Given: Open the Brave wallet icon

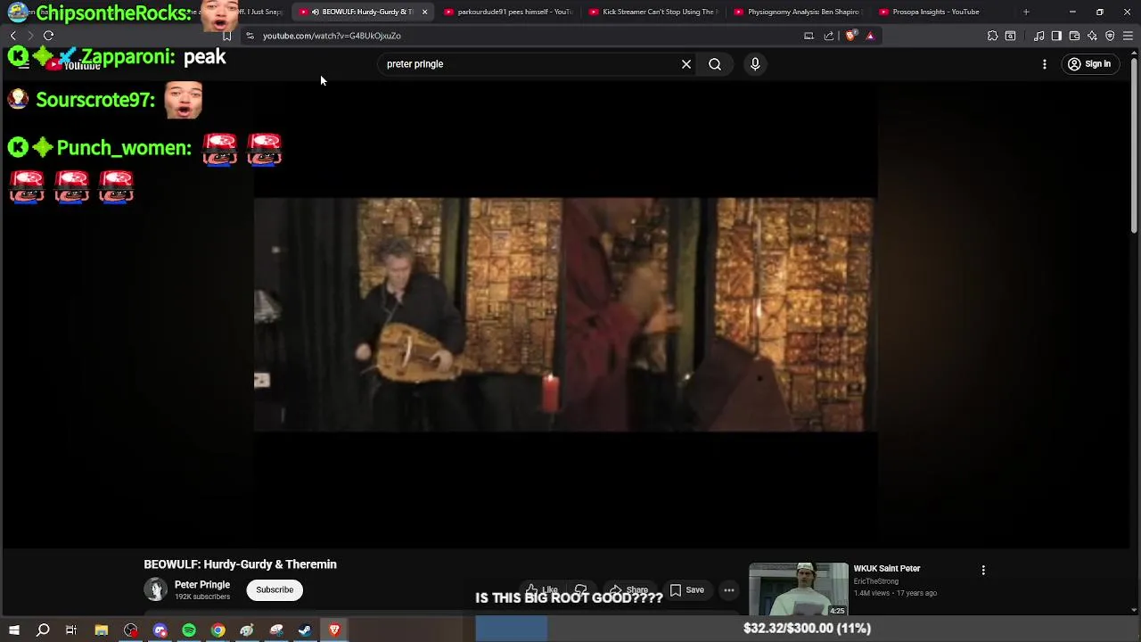Looking at the screenshot, I should [x=1074, y=36].
